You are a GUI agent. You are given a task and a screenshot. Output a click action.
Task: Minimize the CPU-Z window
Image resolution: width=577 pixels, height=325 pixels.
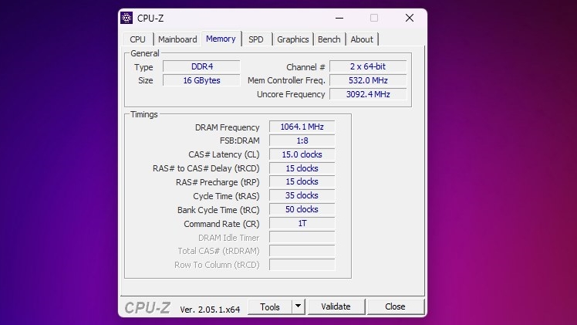tap(338, 18)
